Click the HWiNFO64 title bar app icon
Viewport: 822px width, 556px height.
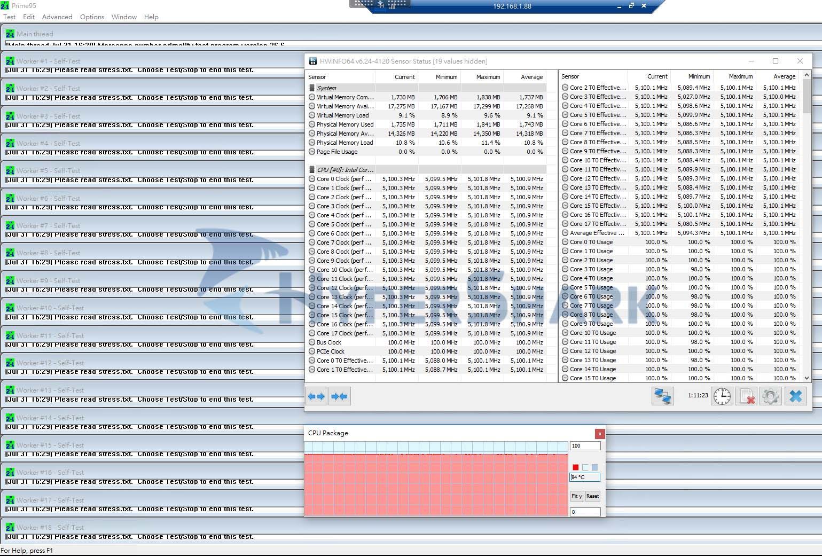click(312, 61)
